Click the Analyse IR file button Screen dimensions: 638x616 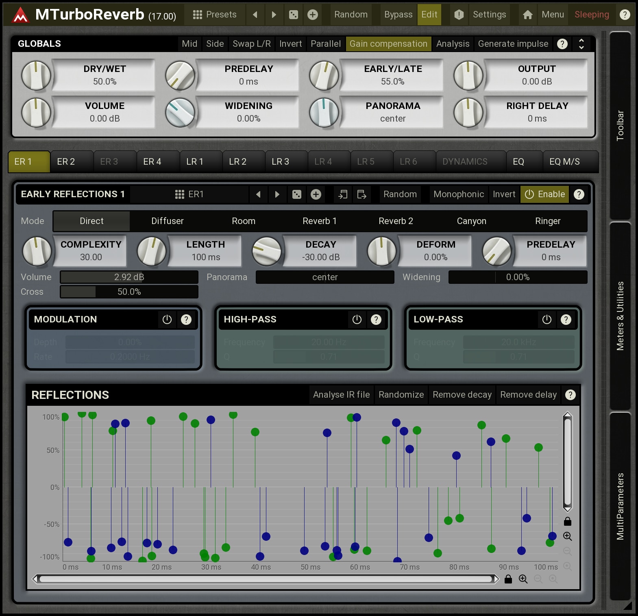[x=341, y=395]
